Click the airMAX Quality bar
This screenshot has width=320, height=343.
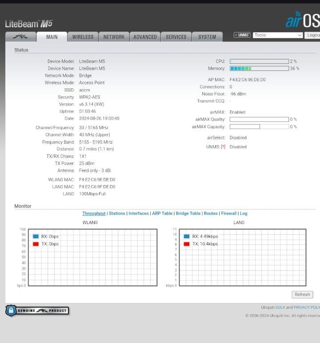[x=259, y=119]
